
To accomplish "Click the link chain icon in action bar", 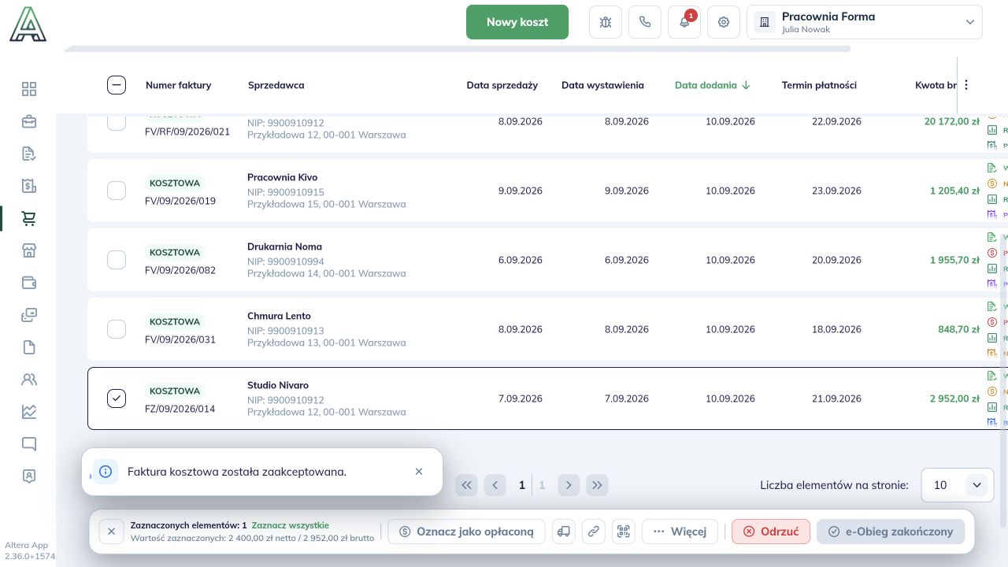I will click(x=594, y=532).
